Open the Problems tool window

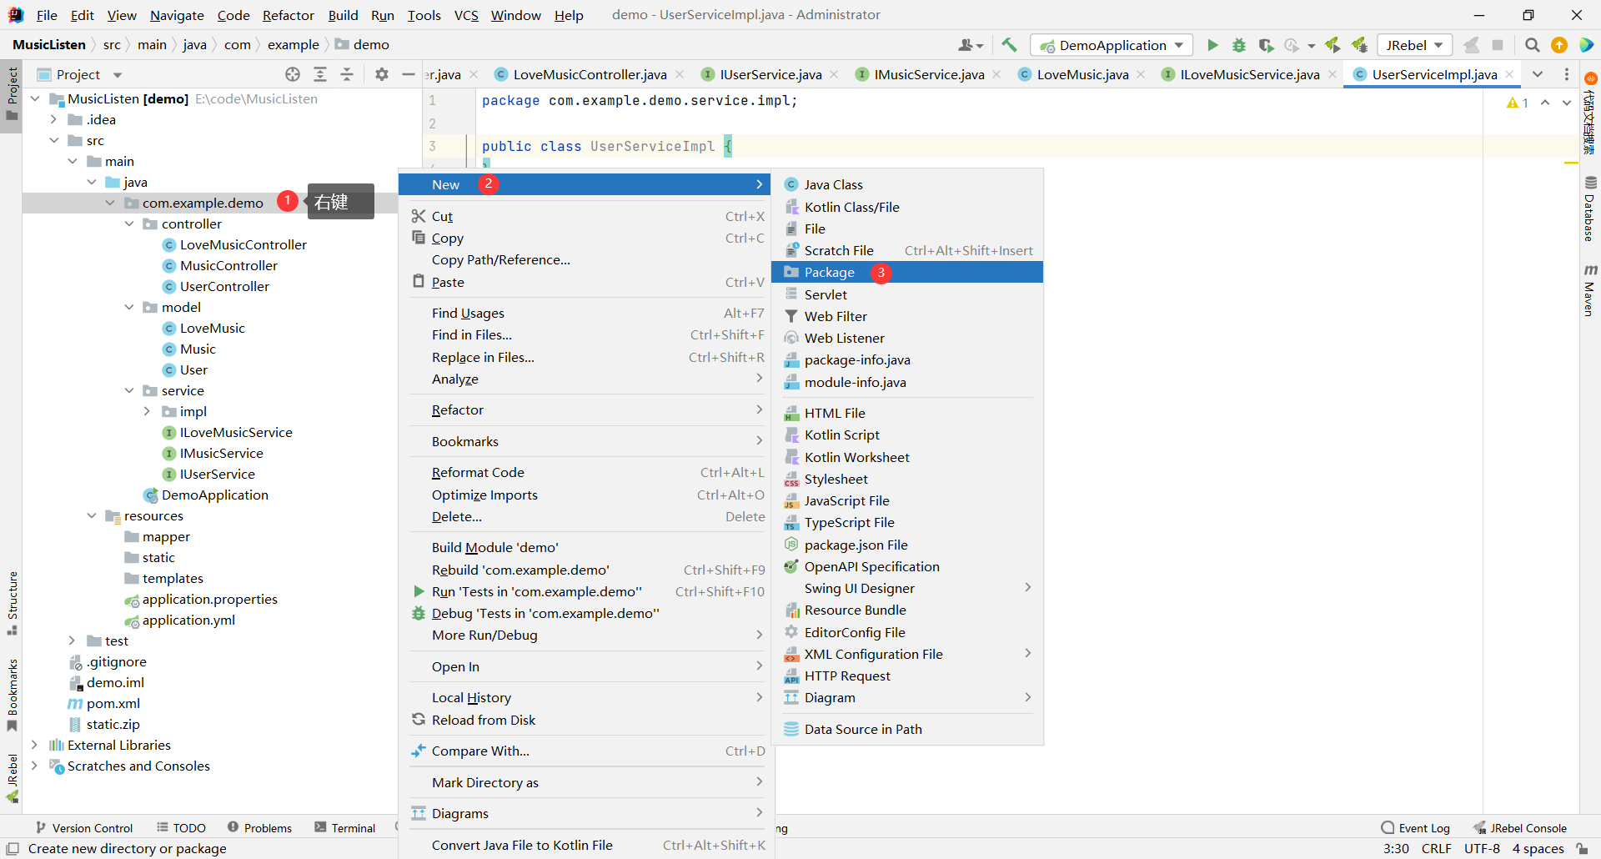coord(259,828)
